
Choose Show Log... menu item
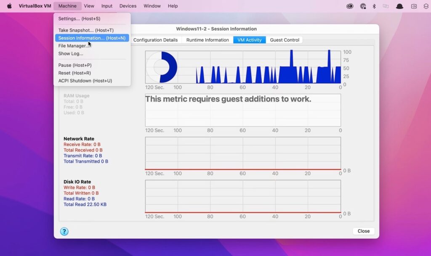(92, 53)
